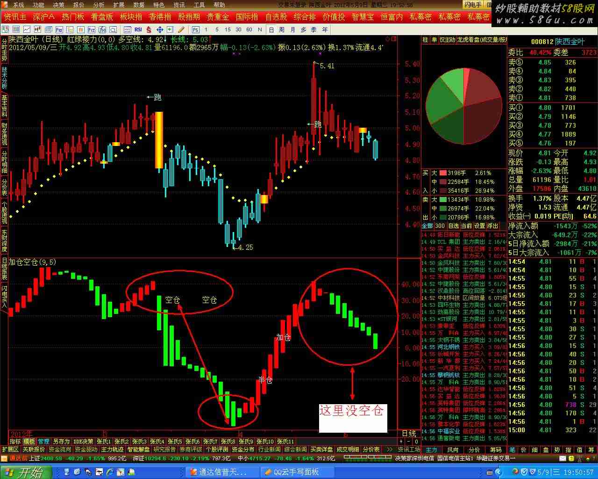598x479 pixels.
Task: Open the 设置 tab under pie chart
Action: [480, 226]
